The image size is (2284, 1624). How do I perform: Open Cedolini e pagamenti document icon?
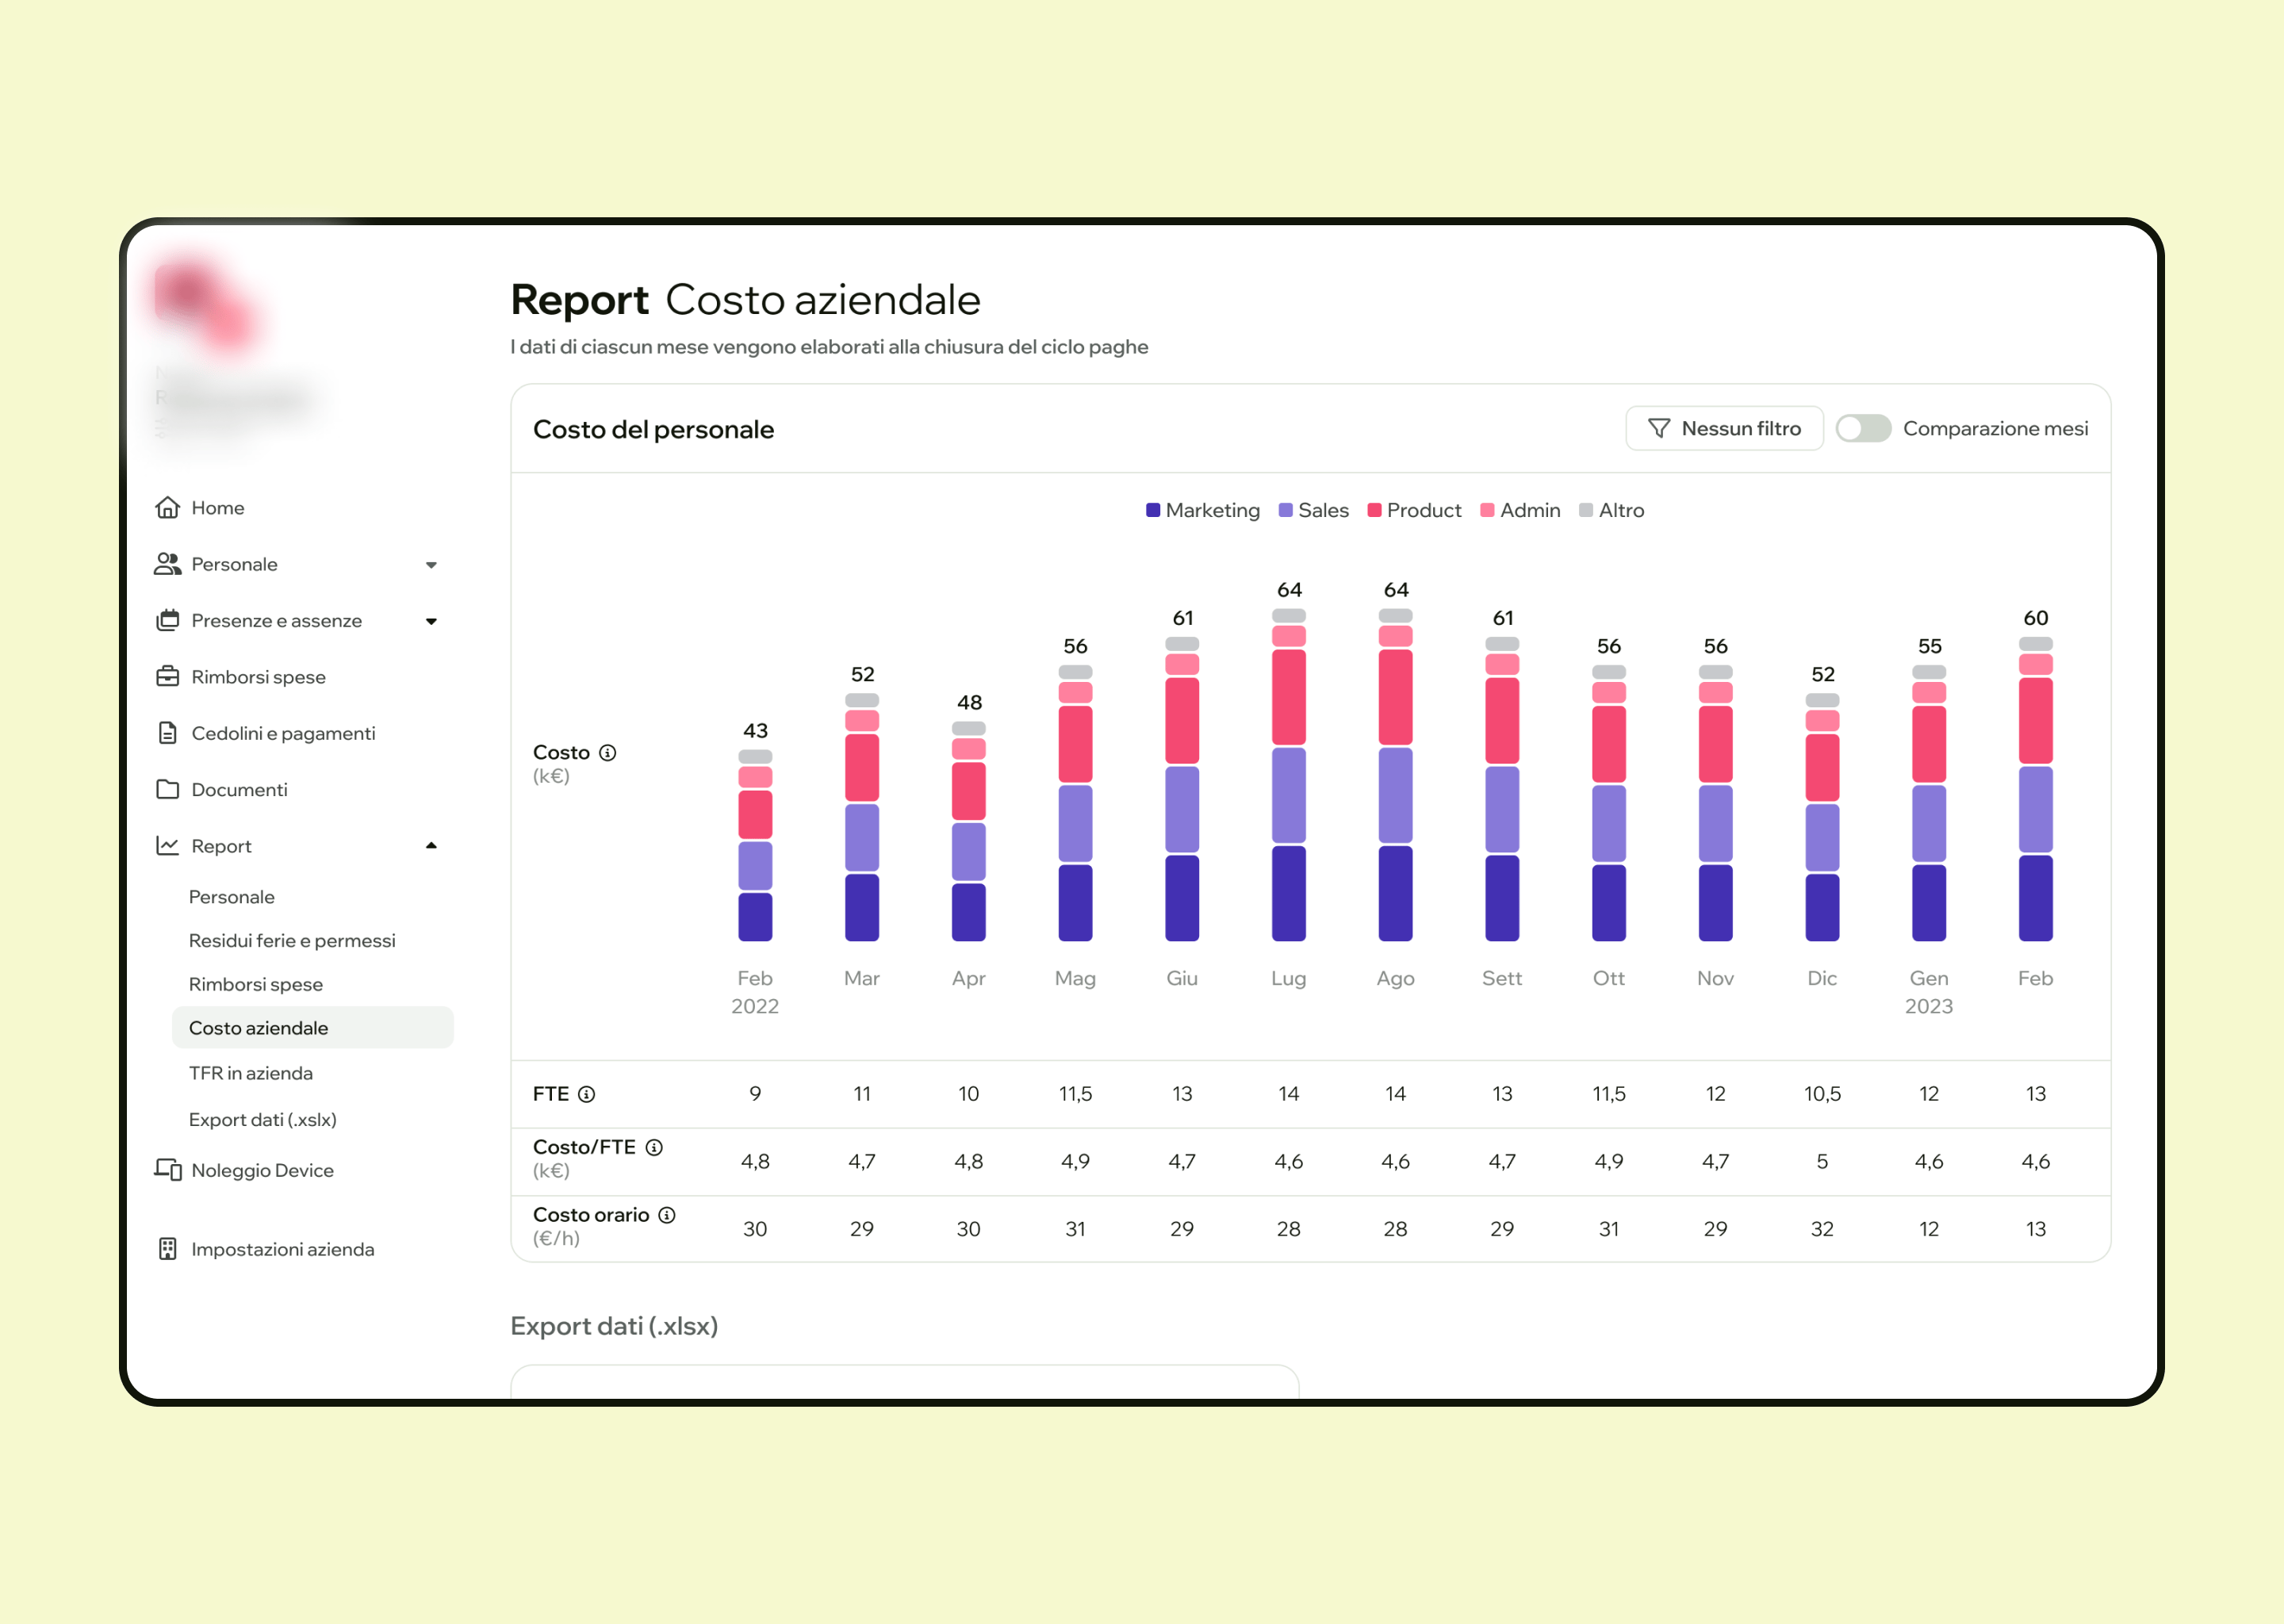tap(168, 733)
